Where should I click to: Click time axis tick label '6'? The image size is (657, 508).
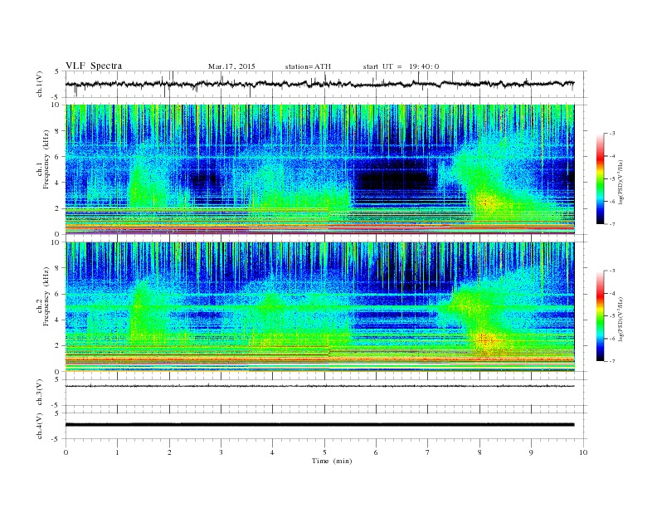376,452
